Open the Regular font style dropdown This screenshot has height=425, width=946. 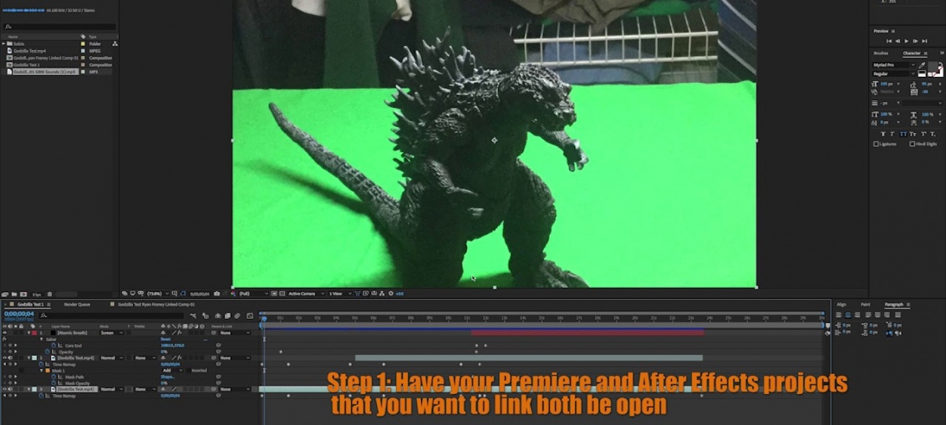coord(894,73)
